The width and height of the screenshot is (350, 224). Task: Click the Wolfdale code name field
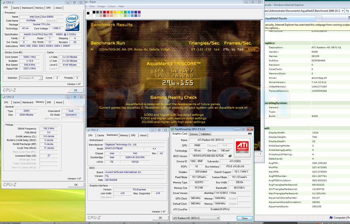(x=31, y=21)
